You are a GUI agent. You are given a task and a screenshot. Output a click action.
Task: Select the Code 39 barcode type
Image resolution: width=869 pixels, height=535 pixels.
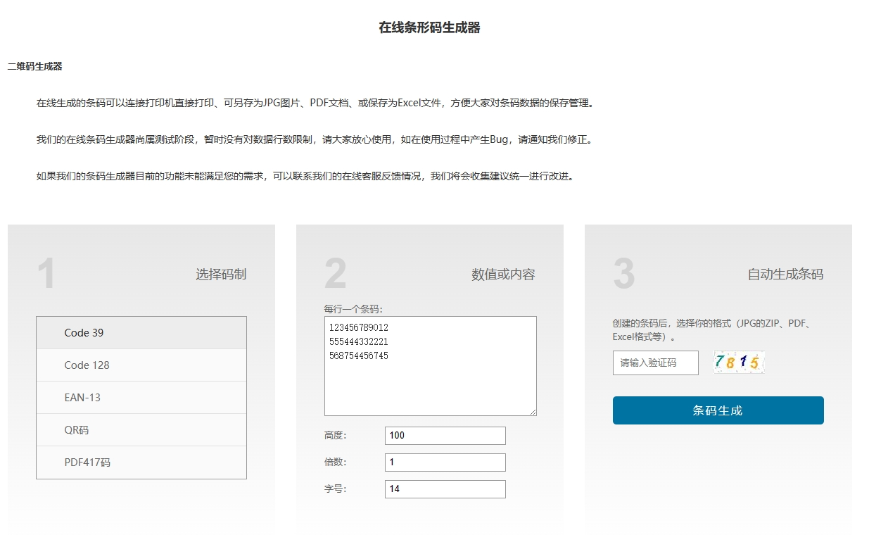141,333
